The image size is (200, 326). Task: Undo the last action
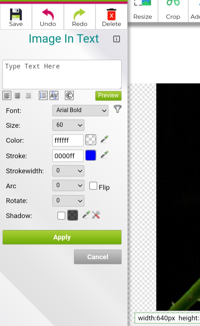click(48, 15)
